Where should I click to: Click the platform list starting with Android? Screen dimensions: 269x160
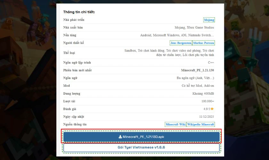click(177, 35)
